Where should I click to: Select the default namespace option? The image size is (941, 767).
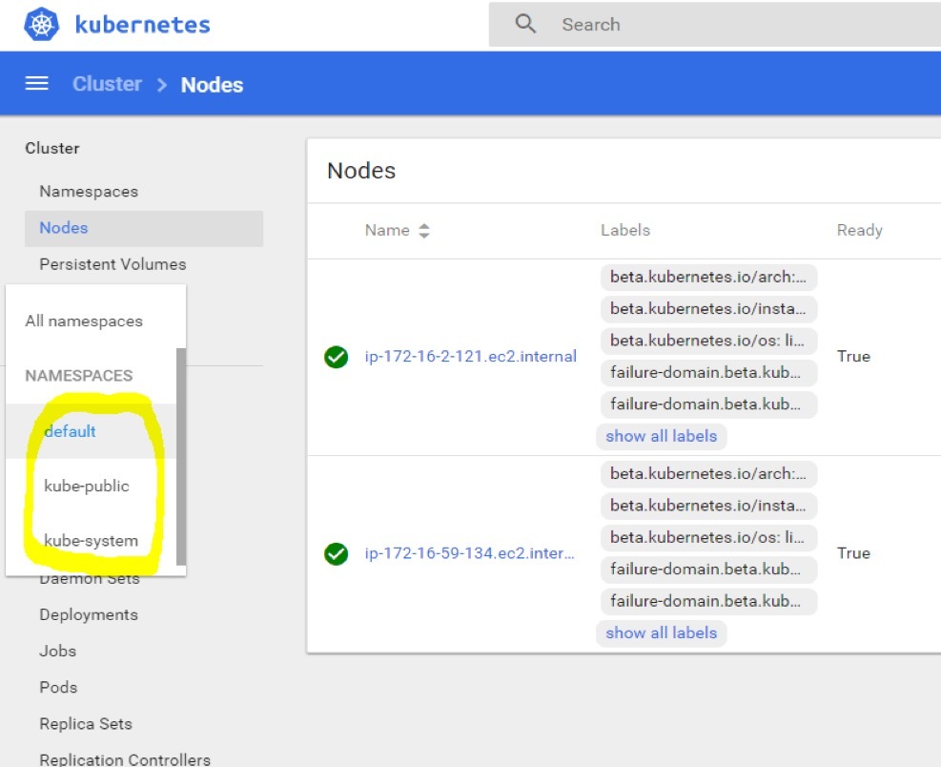(x=92, y=431)
